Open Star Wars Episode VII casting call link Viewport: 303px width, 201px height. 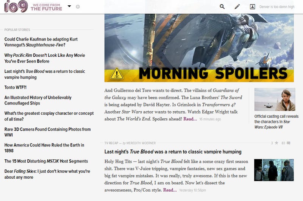pyautogui.click(x=276, y=122)
